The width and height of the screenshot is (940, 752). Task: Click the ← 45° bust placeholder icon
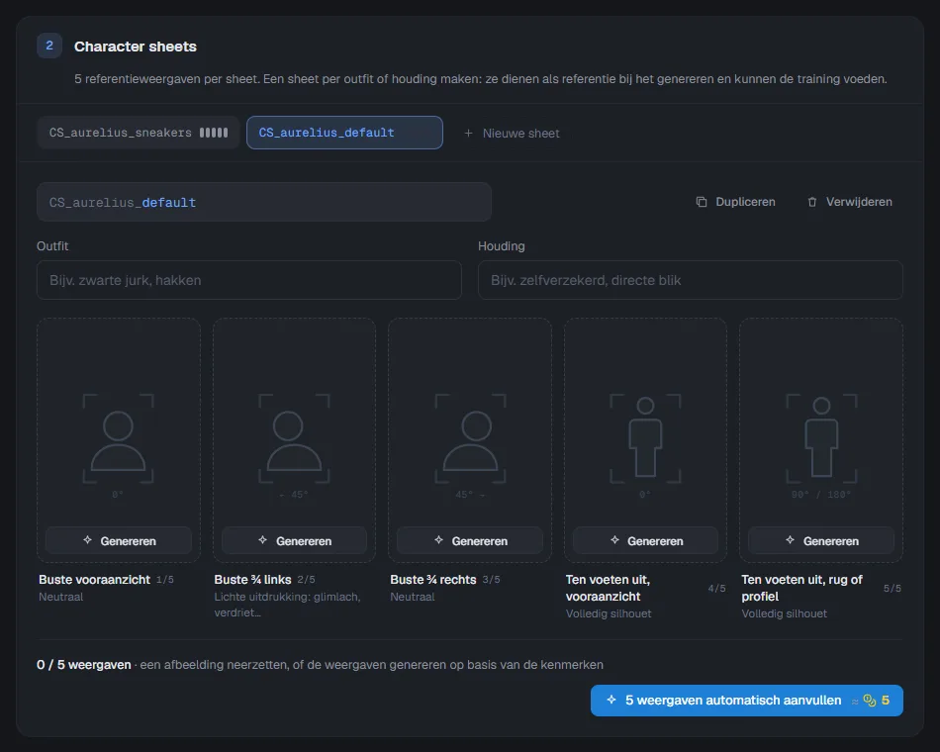[294, 439]
